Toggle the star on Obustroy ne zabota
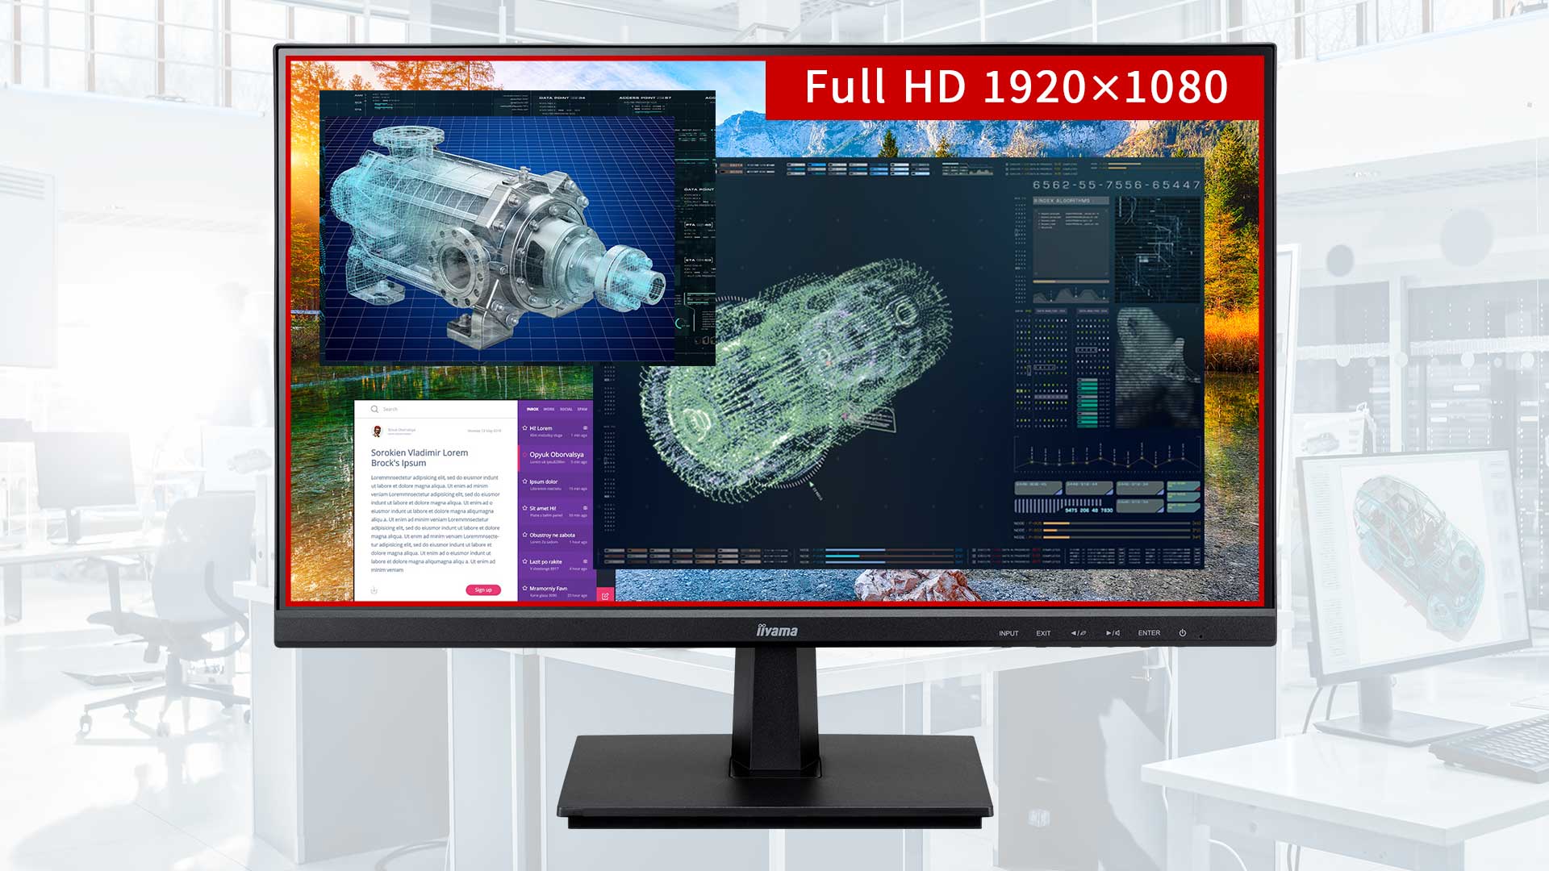The image size is (1549, 871). point(524,535)
